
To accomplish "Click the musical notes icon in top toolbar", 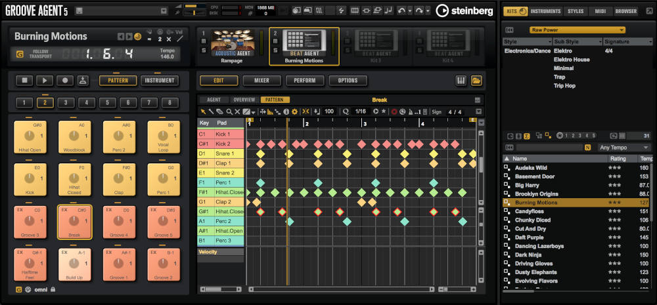I will point(389,10).
